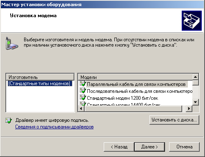The height and width of the screenshot is (157, 205).
Task: Click the models list scroll-right arrow
Action: [x=189, y=109]
